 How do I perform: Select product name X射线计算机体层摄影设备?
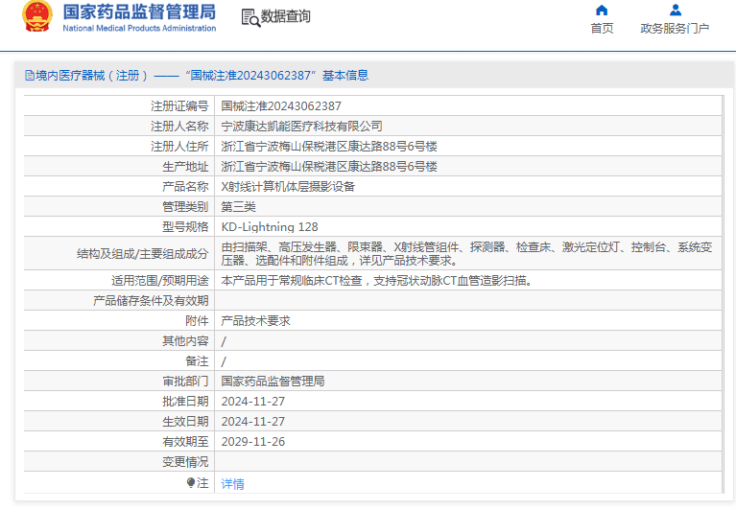click(288, 187)
